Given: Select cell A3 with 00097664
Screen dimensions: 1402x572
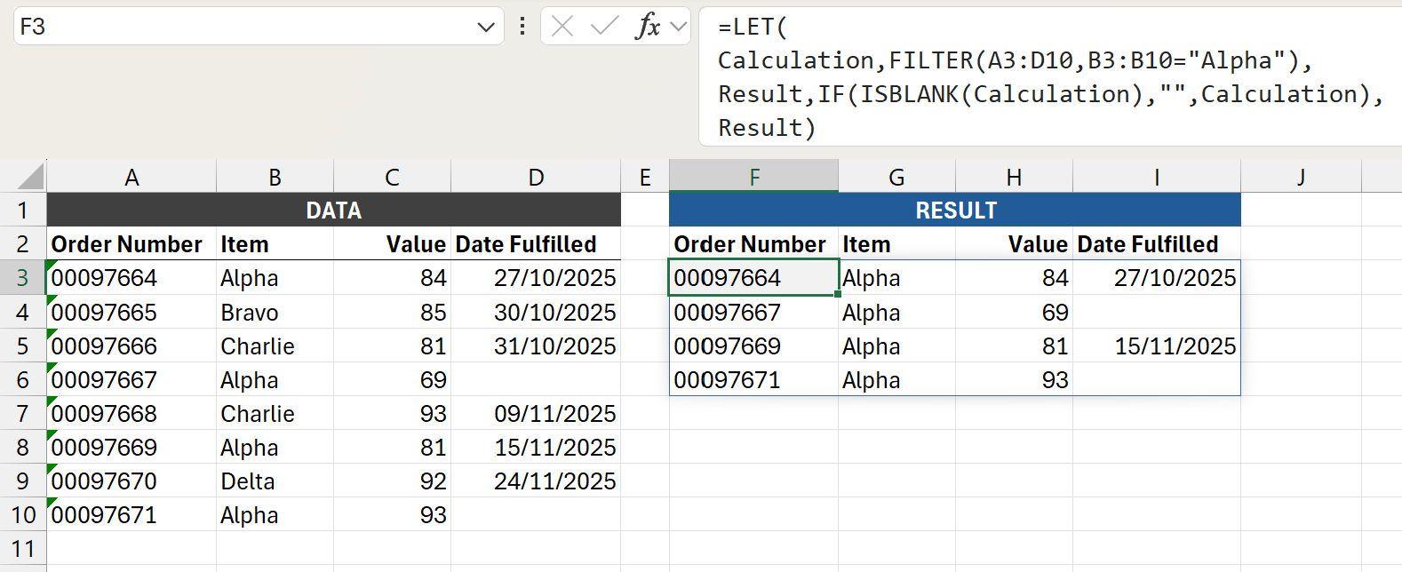Looking at the screenshot, I should pos(131,278).
